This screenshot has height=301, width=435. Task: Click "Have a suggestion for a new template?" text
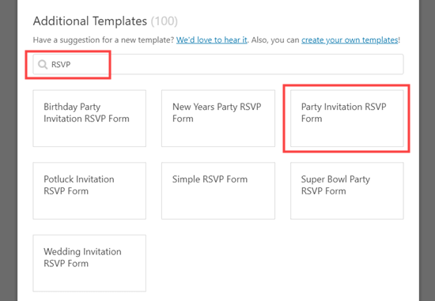[x=104, y=40]
